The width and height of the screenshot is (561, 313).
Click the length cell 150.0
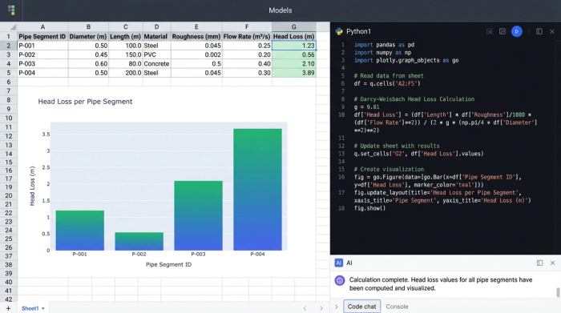coord(126,54)
